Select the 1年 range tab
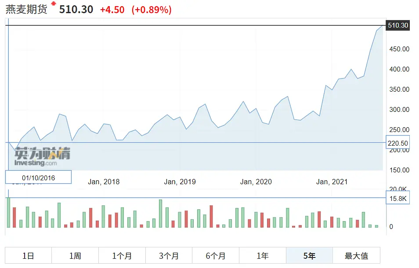 click(x=263, y=256)
